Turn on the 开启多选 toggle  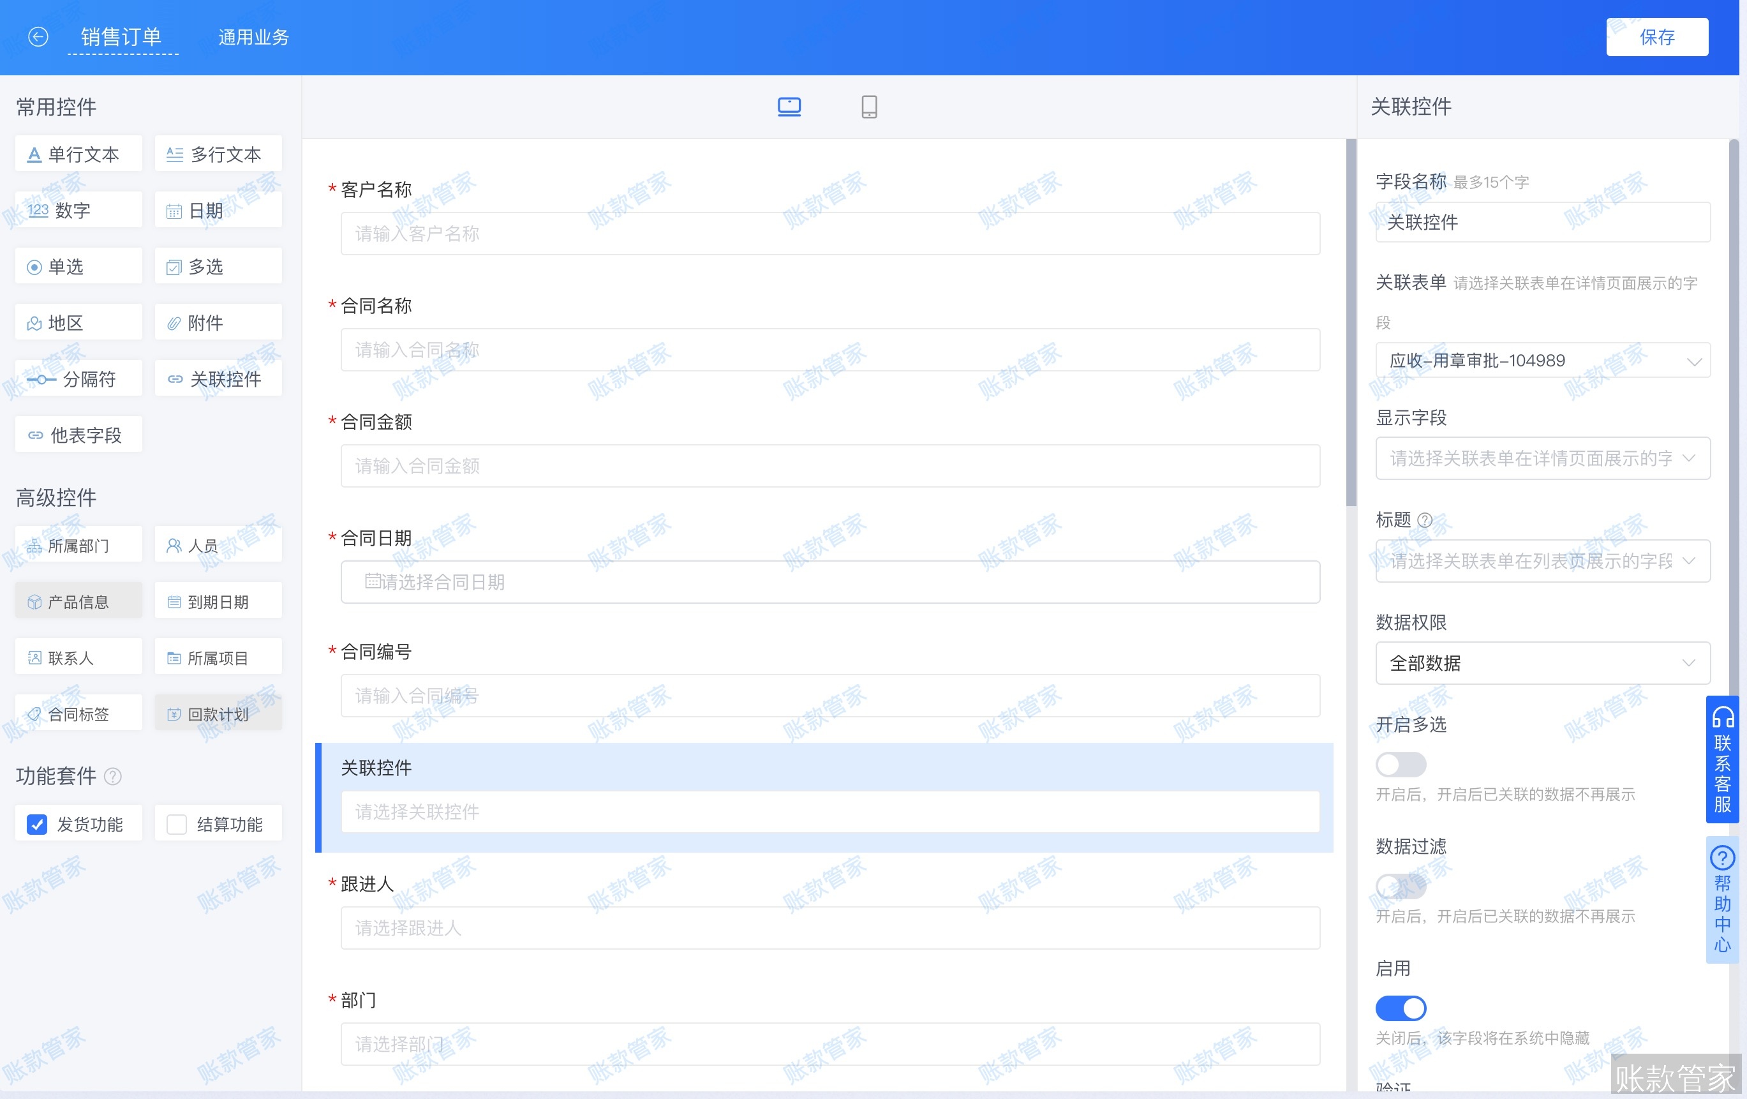(1400, 765)
